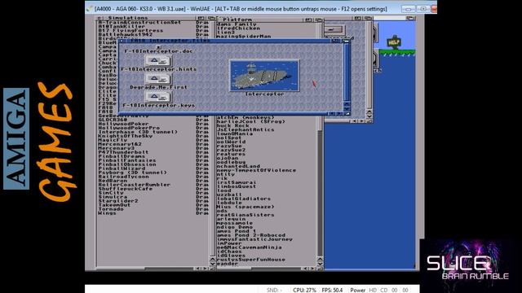Click the Simulations window depth gadget
Image resolution: width=522 pixels, height=293 pixels.
[x=210, y=18]
